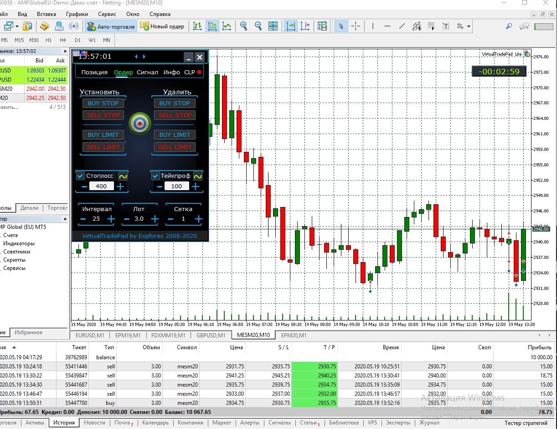Select the equidistant channel tool
The image size is (557, 429).
point(417,26)
